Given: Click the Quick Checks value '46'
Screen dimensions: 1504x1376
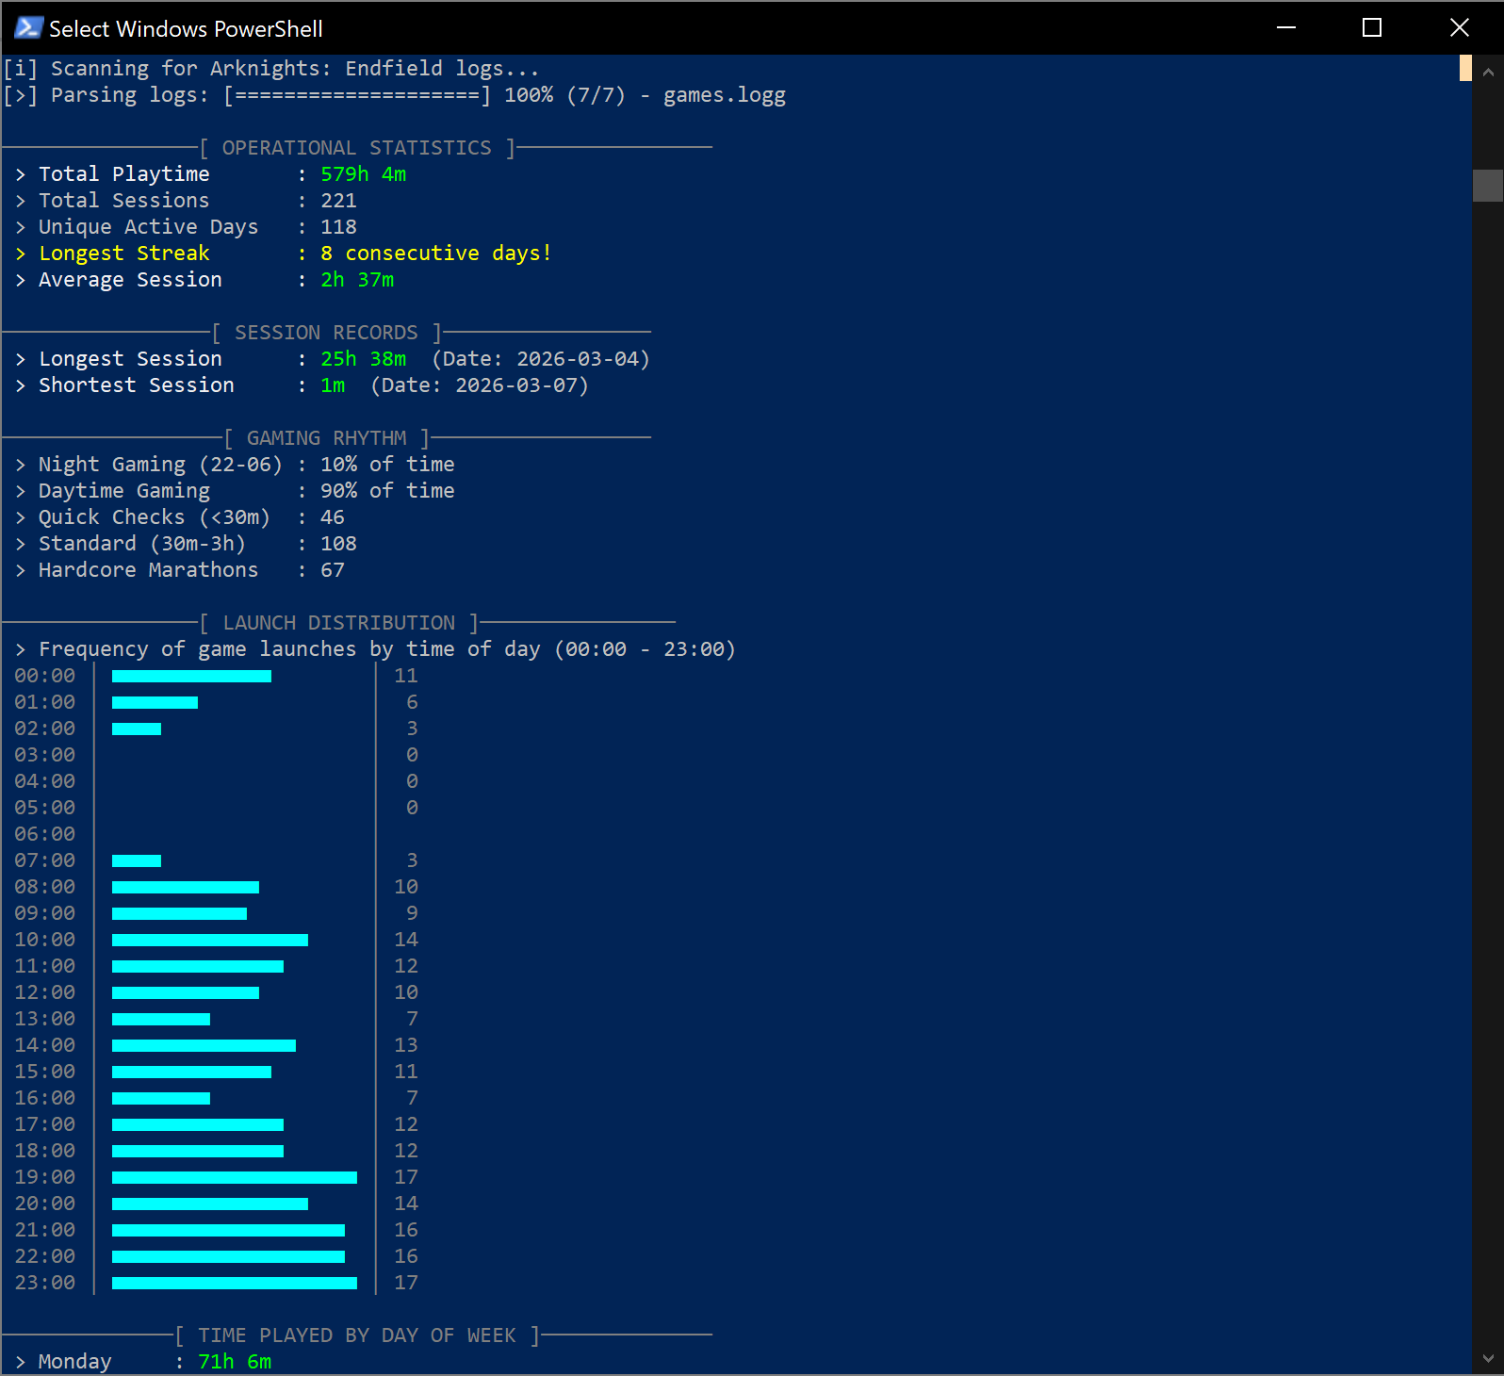Looking at the screenshot, I should click(x=333, y=517).
